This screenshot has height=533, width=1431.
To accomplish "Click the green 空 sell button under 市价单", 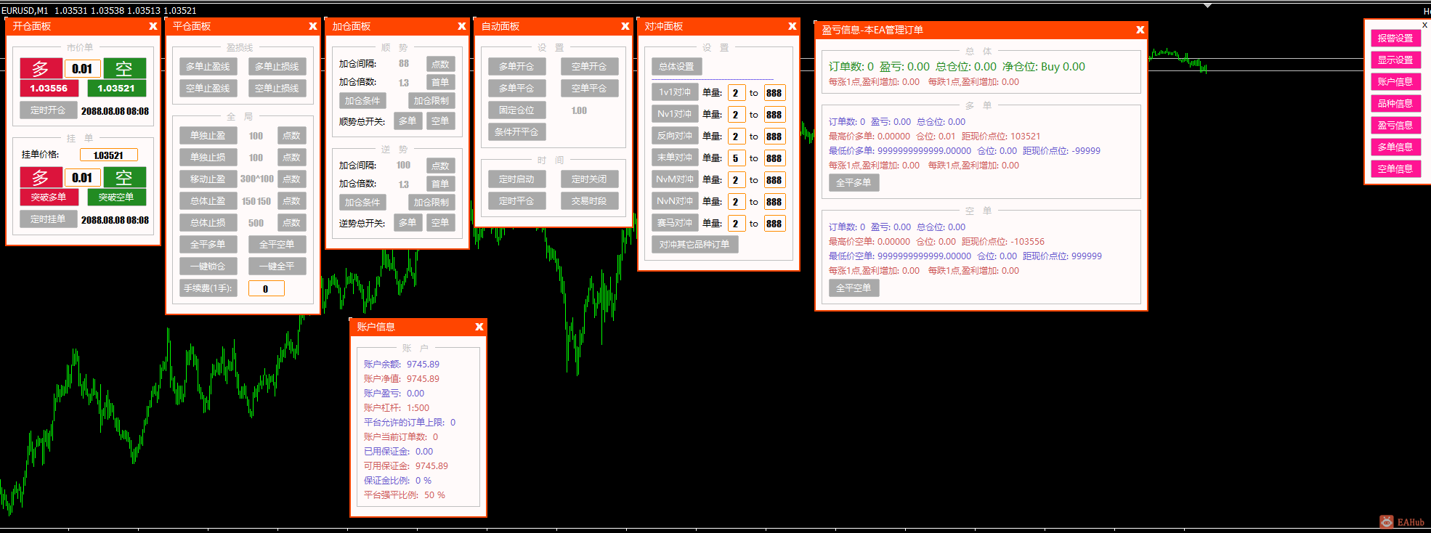I will (x=124, y=68).
